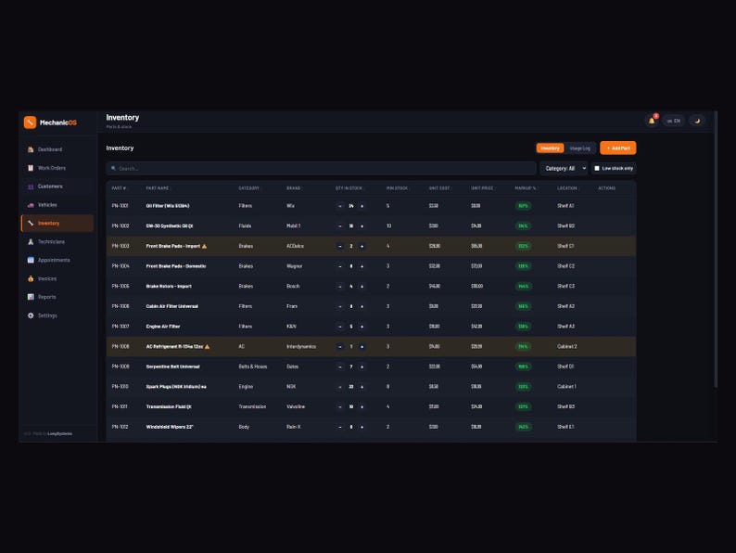
Task: Click the markup badge for Windshield Wipers 22"
Action: (x=523, y=427)
